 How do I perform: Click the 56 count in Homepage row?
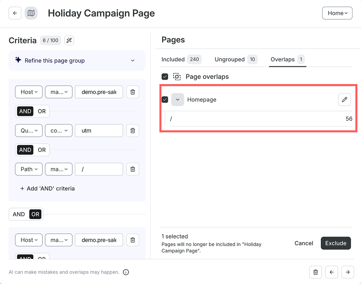click(x=349, y=119)
